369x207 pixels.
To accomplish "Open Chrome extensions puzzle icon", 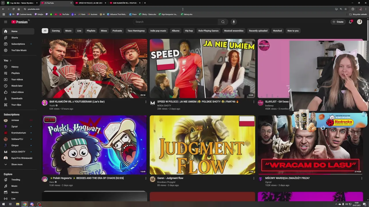I will (x=353, y=9).
